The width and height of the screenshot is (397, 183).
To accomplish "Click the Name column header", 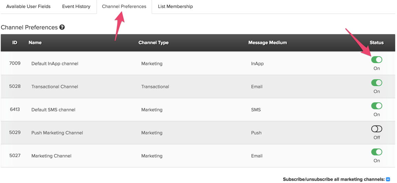I will pyautogui.click(x=35, y=43).
